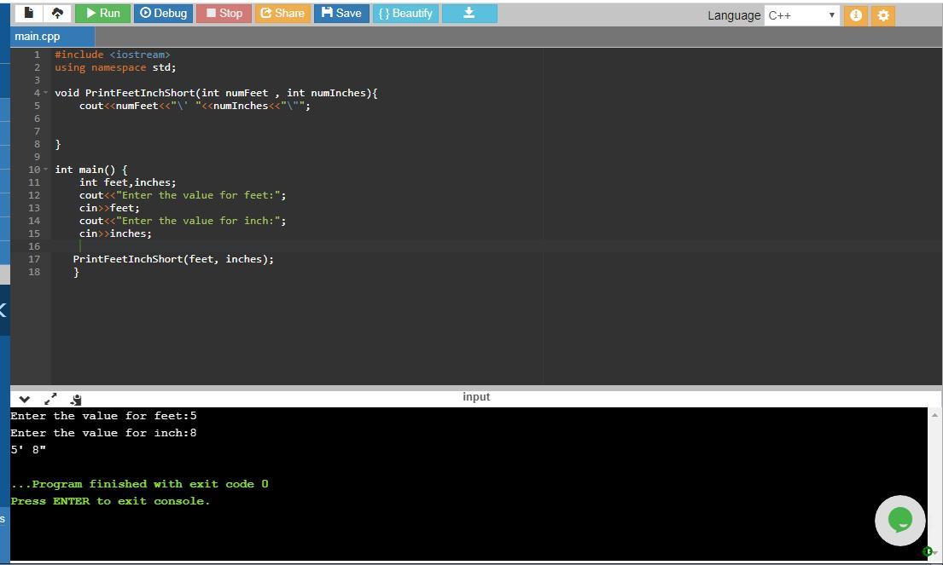This screenshot has height=565, width=943.
Task: Save the code with Save button
Action: 341,13
